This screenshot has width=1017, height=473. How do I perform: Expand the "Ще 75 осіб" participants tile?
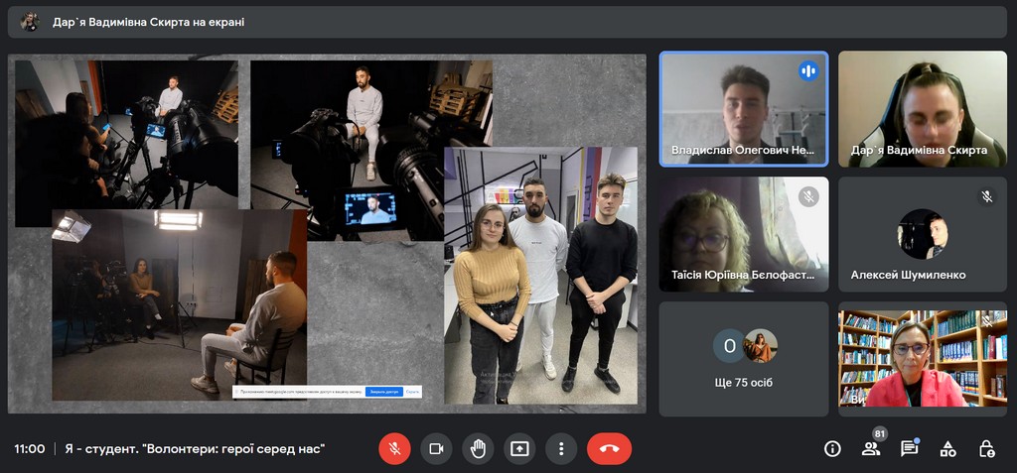tap(743, 358)
